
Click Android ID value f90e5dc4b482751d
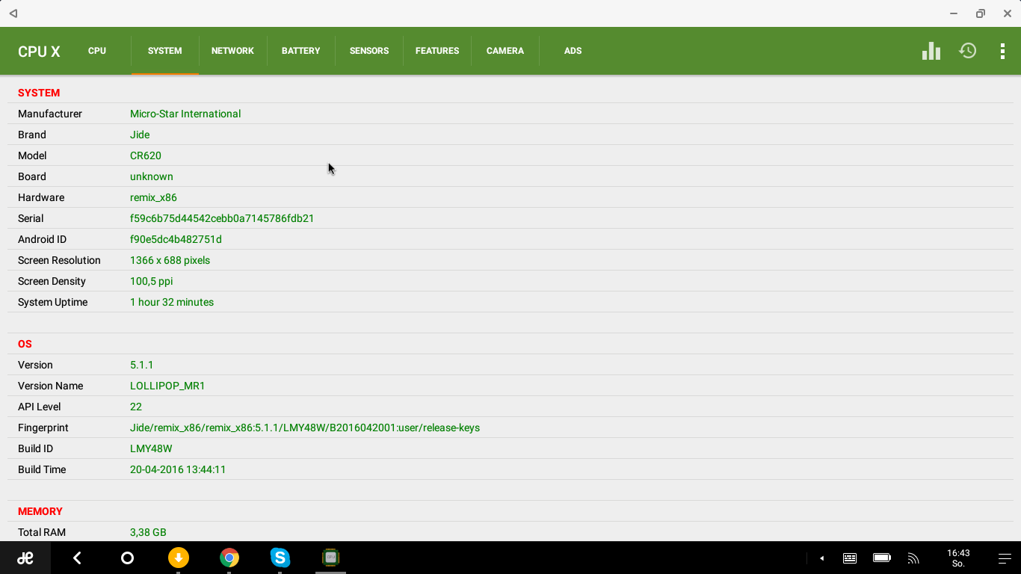pos(176,239)
